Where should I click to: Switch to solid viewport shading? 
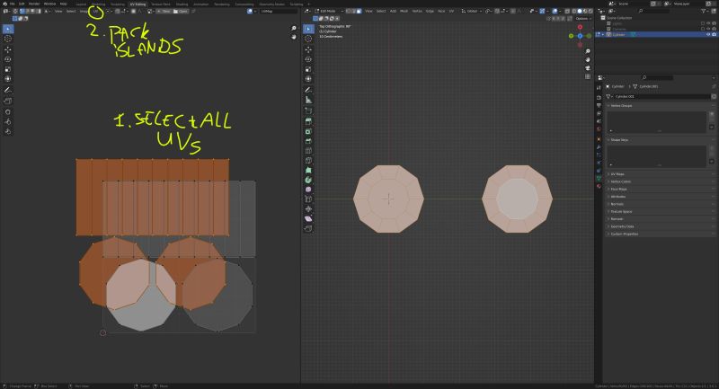point(579,11)
